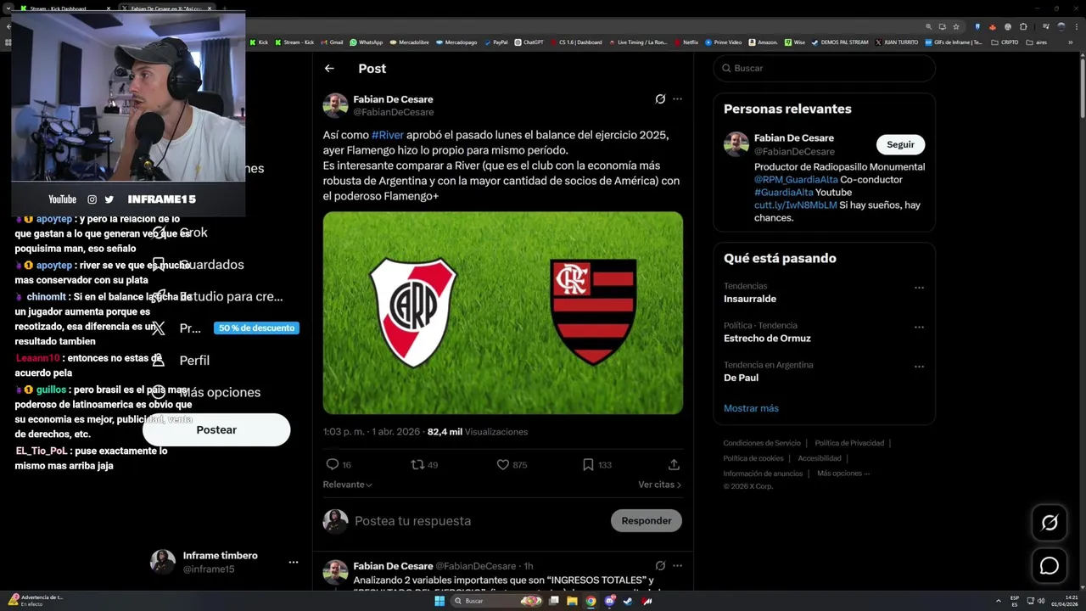Grok icon on Fabian's reply post
The height and width of the screenshot is (611, 1086).
[660, 566]
